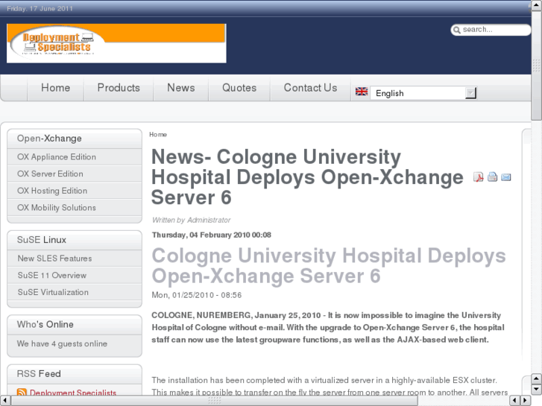Click the email article icon
The image size is (542, 406).
(x=505, y=177)
